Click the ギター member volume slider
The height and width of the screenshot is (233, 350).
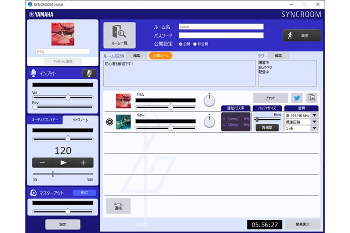(x=165, y=128)
